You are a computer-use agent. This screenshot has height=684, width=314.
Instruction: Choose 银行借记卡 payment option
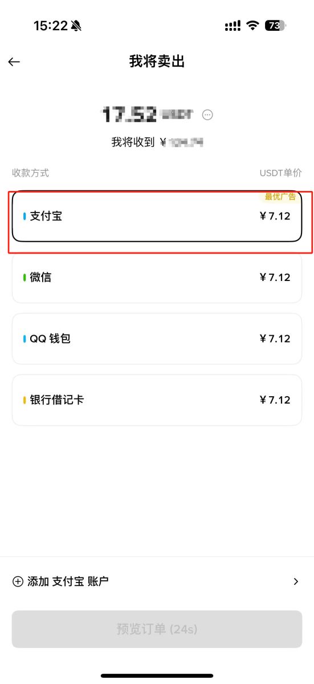157,400
